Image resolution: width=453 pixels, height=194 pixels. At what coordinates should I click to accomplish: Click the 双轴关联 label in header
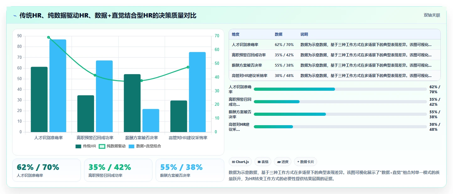[432, 15]
